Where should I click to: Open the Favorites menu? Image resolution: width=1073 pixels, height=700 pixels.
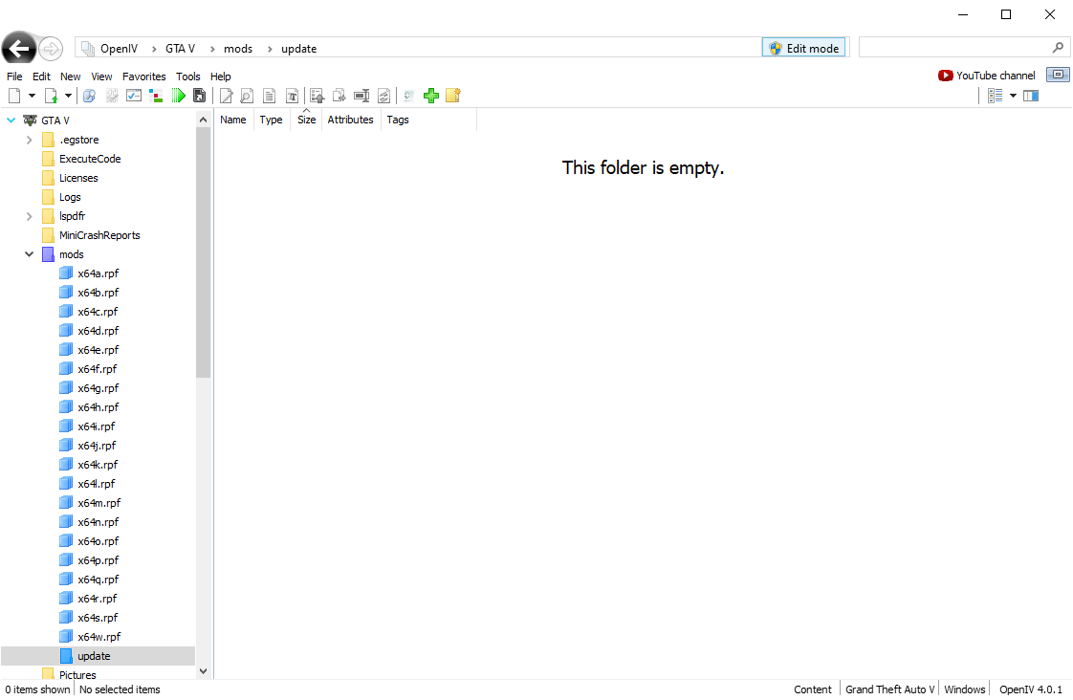[x=143, y=77]
